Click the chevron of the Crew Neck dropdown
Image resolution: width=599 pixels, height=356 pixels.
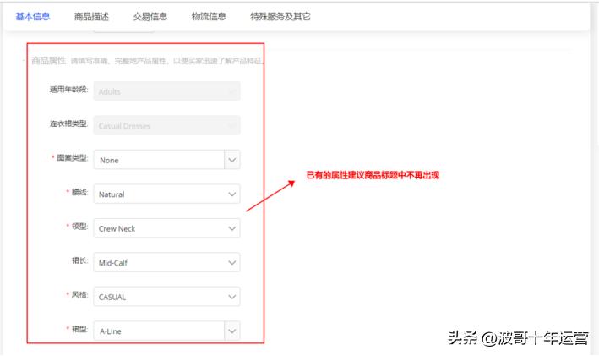pos(231,228)
